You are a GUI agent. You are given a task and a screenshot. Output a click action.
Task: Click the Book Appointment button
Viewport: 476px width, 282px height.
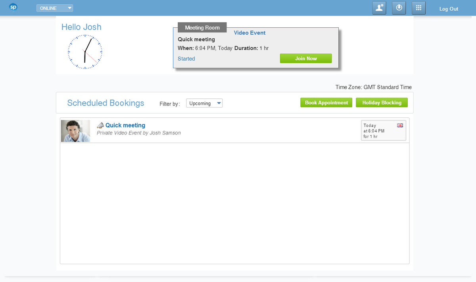326,103
